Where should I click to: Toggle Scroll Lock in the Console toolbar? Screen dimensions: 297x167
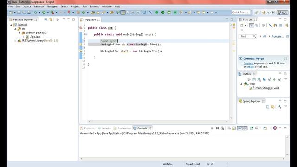(234, 128)
